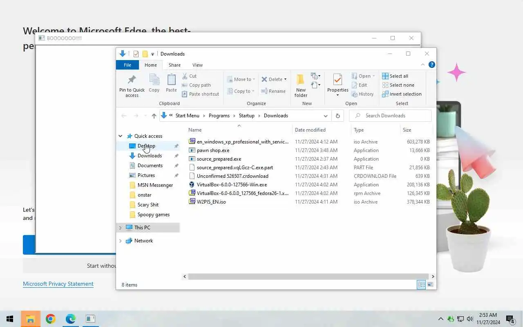Image resolution: width=523 pixels, height=327 pixels.
Task: Open Microsoft Edge from the taskbar
Action: 71,319
